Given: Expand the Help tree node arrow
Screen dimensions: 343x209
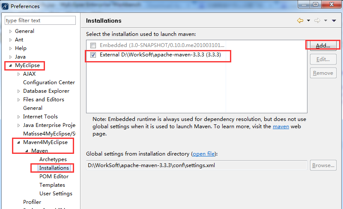Looking at the screenshot, I should click(10, 48).
